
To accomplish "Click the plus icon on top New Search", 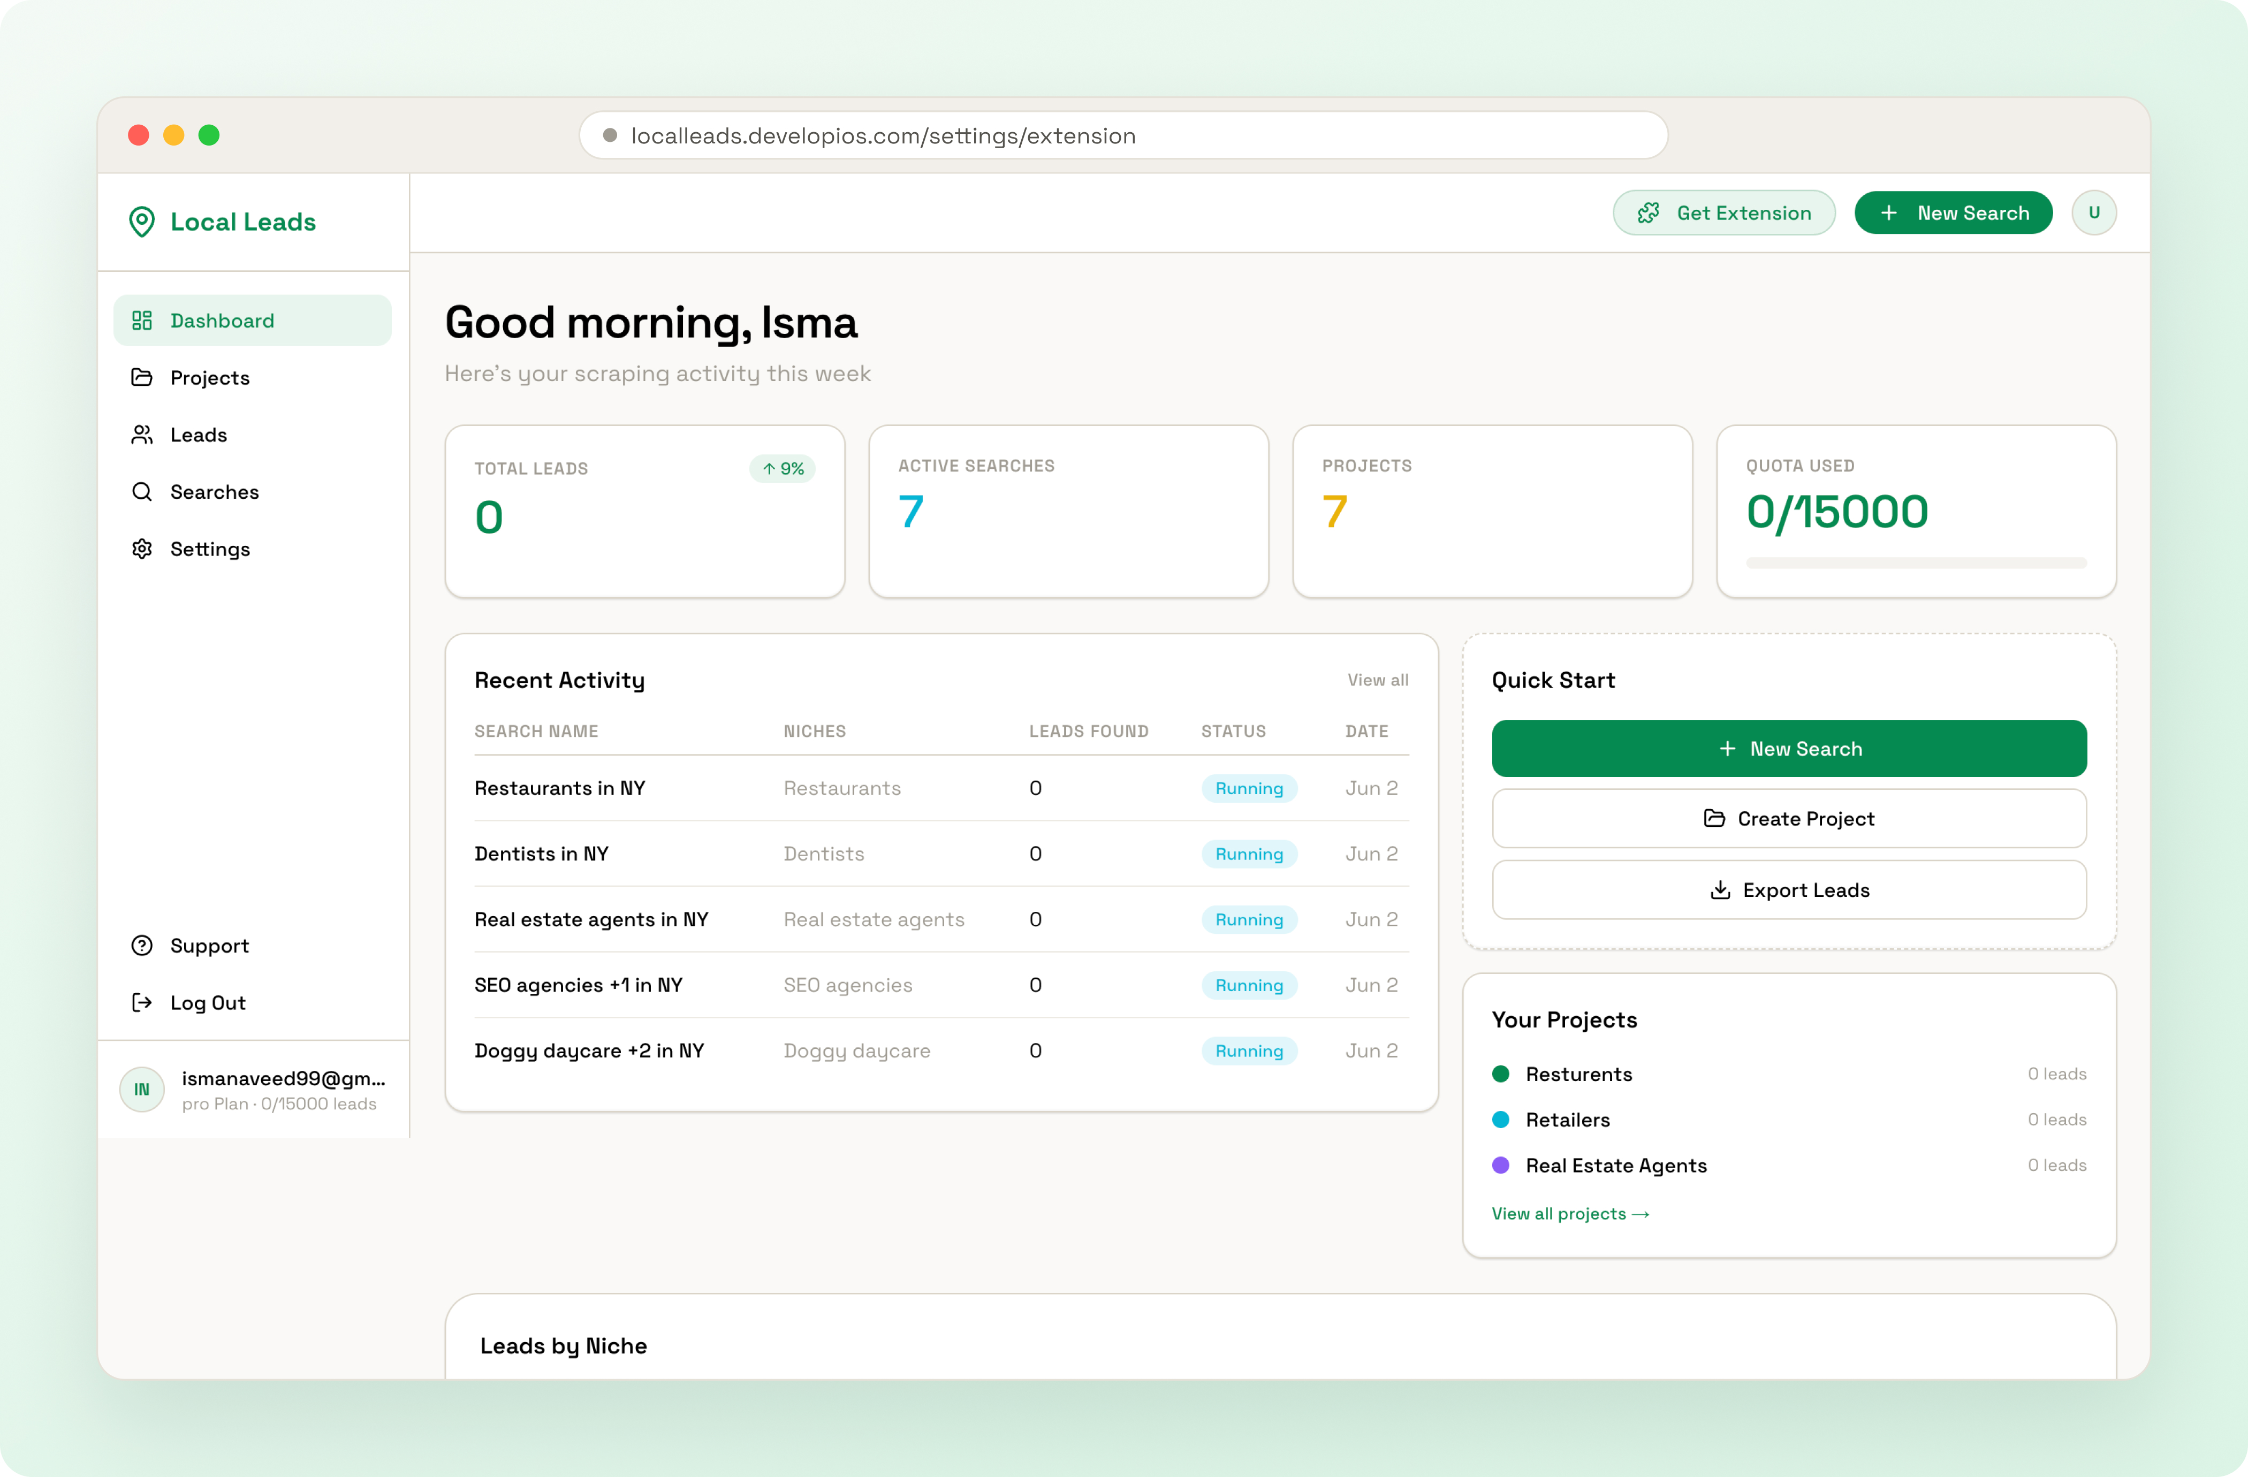I will pyautogui.click(x=1889, y=214).
